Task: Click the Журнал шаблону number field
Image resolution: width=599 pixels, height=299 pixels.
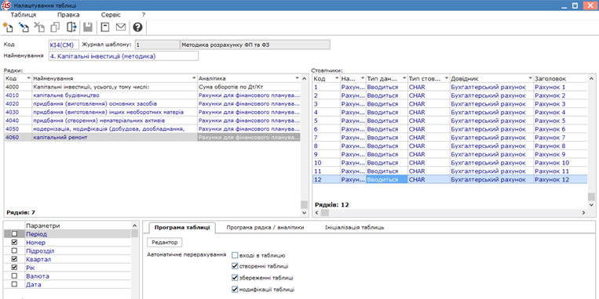Action: (x=157, y=45)
